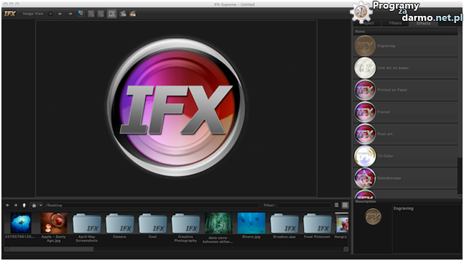Viewport: 464px width, 261px height.
Task: Select the Kaleidoscope effect label
Action: coord(389,178)
